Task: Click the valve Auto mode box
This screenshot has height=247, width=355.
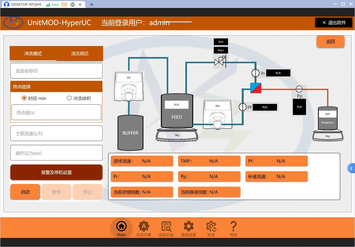Action: [x=221, y=50]
